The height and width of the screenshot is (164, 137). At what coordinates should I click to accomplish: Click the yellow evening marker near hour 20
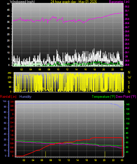tap(105, 154)
